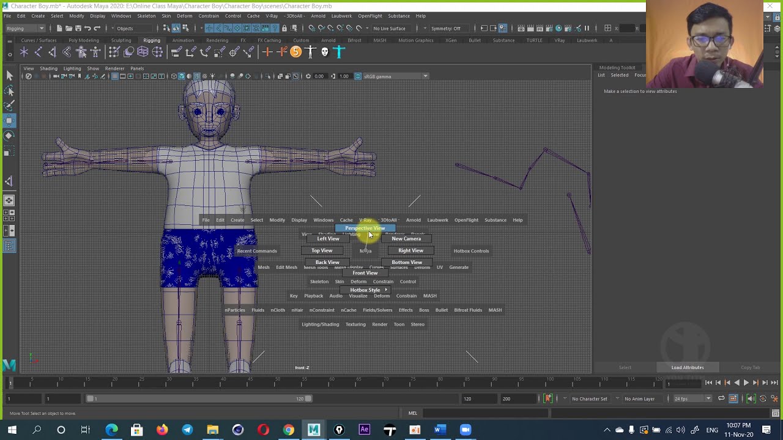Choose Right View in the hotbox
Screen dimensions: 783x440
tap(410, 251)
